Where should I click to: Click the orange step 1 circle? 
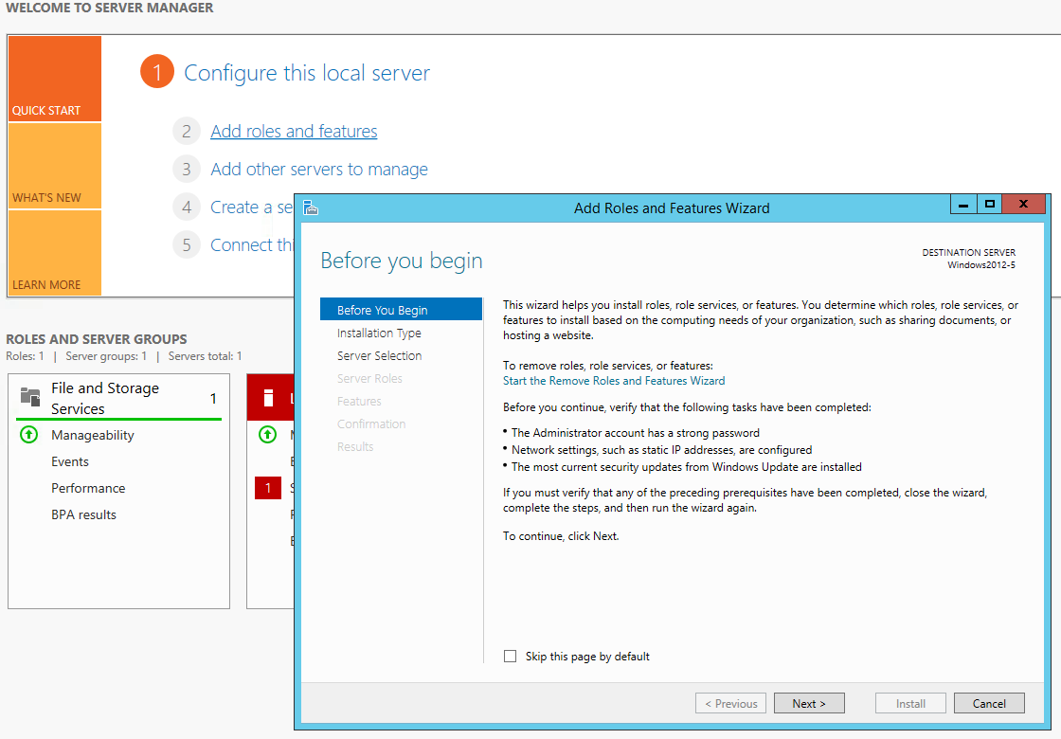pos(157,73)
